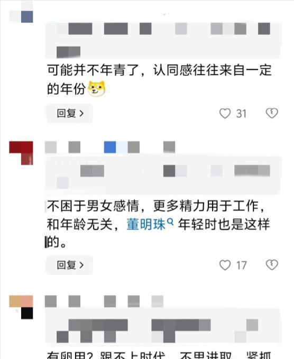Tap the blurred username beside red avatar
The width and height of the screenshot is (294, 359).
(110, 147)
